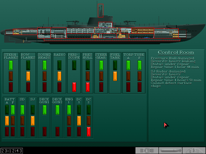Select the conning tower compartment

(x=105, y=25)
